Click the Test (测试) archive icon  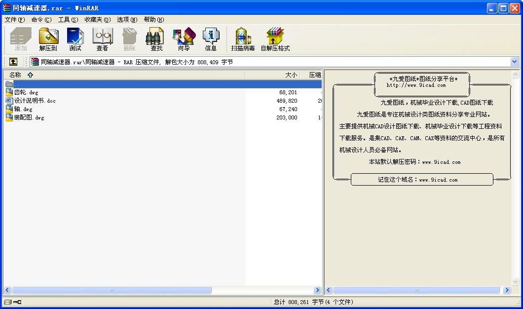[75, 39]
